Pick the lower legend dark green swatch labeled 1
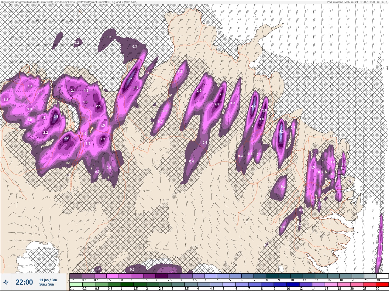 click(127, 285)
